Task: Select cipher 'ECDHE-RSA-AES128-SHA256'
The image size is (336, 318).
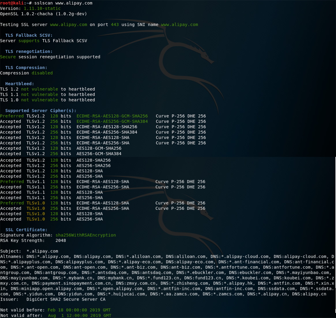Action: coord(107,127)
